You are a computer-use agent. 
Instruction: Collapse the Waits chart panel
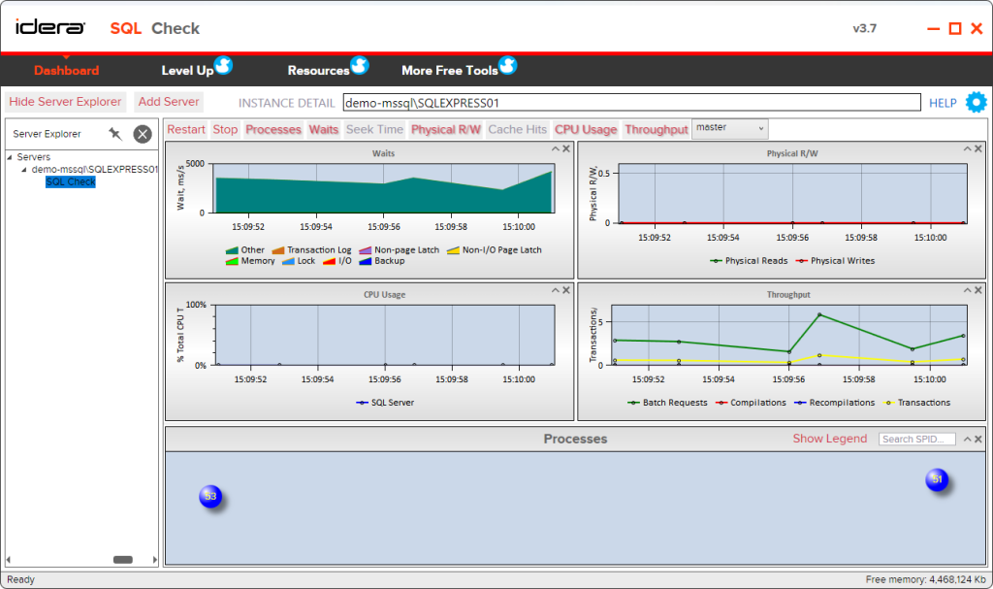tap(556, 148)
